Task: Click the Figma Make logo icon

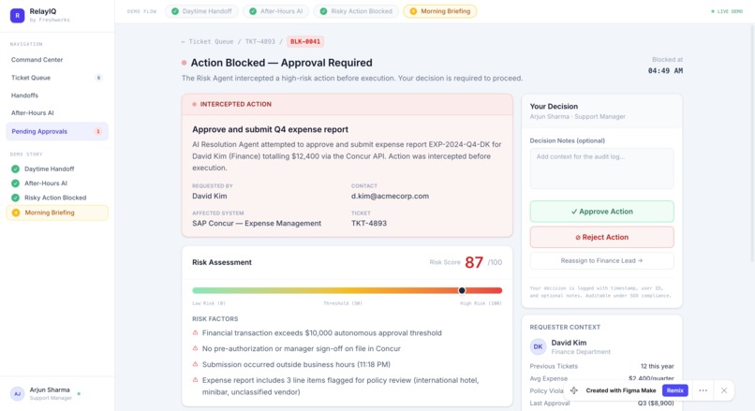Action: click(x=574, y=390)
